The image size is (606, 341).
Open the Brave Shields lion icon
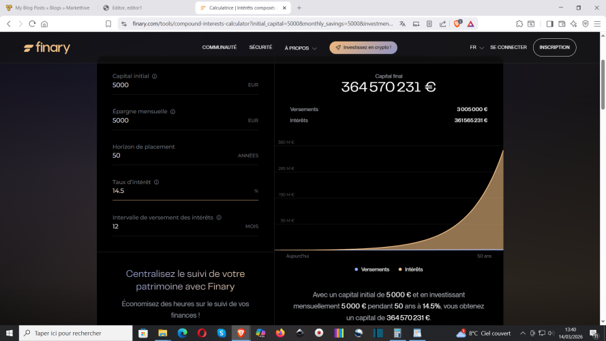(458, 23)
